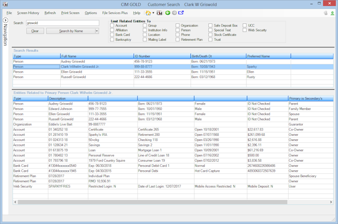Image resolution: width=338 pixels, height=224 pixels.
Task: Toggle the Retirement Plan checkbox
Action: [177, 40]
